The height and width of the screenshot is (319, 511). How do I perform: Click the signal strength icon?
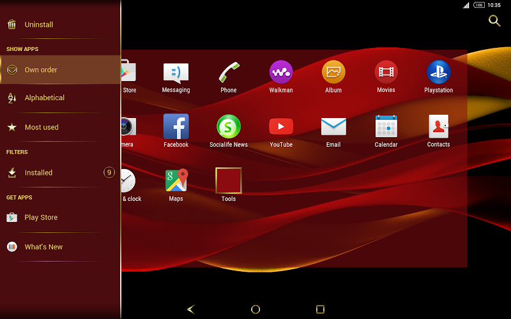(x=466, y=5)
